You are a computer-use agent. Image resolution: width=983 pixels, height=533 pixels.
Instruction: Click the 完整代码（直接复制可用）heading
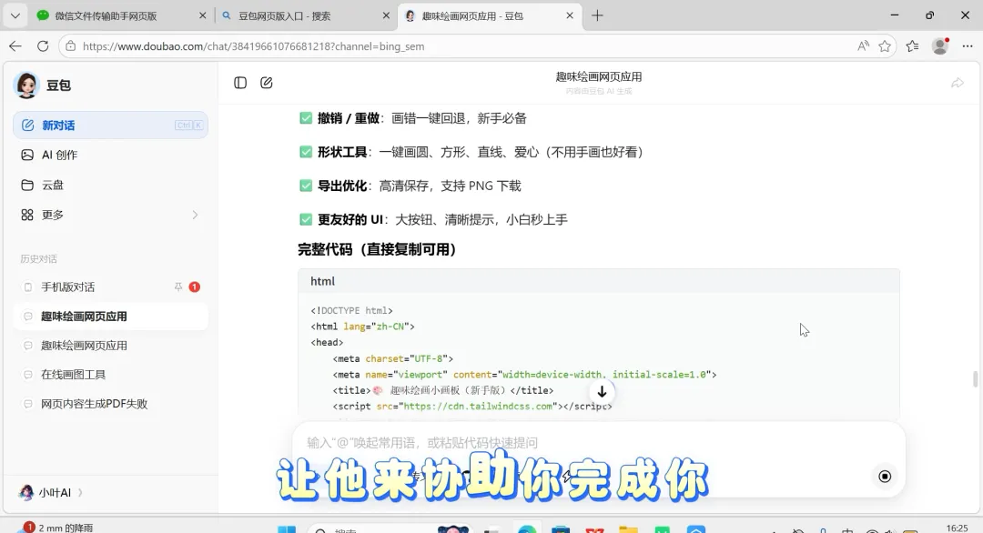pyautogui.click(x=377, y=249)
